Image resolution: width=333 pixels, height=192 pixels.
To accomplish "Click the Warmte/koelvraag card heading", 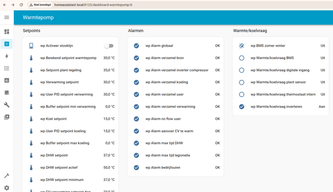I will point(250,30).
